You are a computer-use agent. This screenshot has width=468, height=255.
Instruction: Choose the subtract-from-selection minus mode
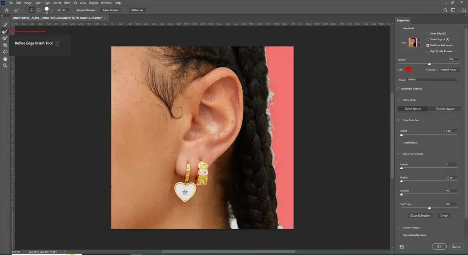pyautogui.click(x=38, y=10)
